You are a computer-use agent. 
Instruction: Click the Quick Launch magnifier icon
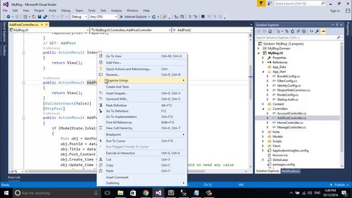click(x=323, y=3)
